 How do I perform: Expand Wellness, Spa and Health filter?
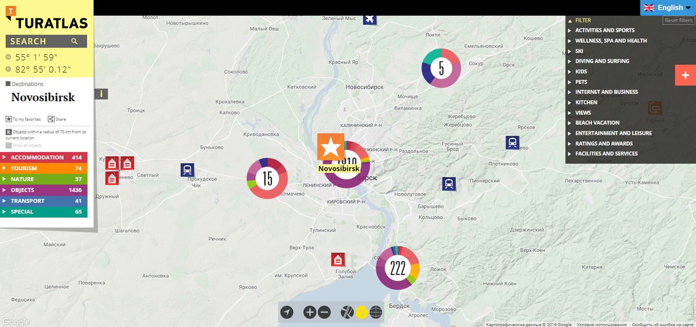(611, 41)
